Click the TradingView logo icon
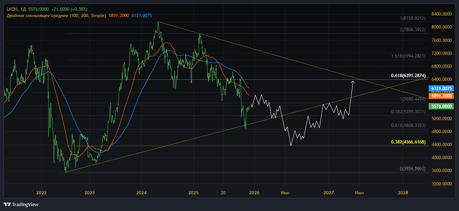The height and width of the screenshot is (211, 459). pyautogui.click(x=7, y=205)
